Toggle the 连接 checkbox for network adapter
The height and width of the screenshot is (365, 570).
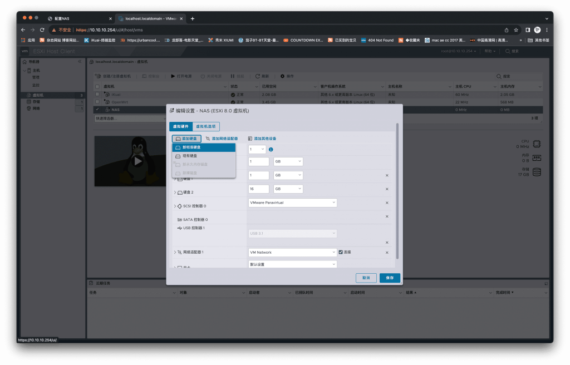coord(341,252)
